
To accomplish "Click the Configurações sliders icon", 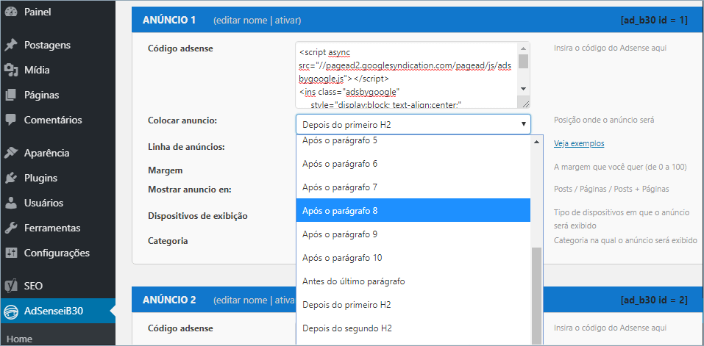I will [11, 253].
